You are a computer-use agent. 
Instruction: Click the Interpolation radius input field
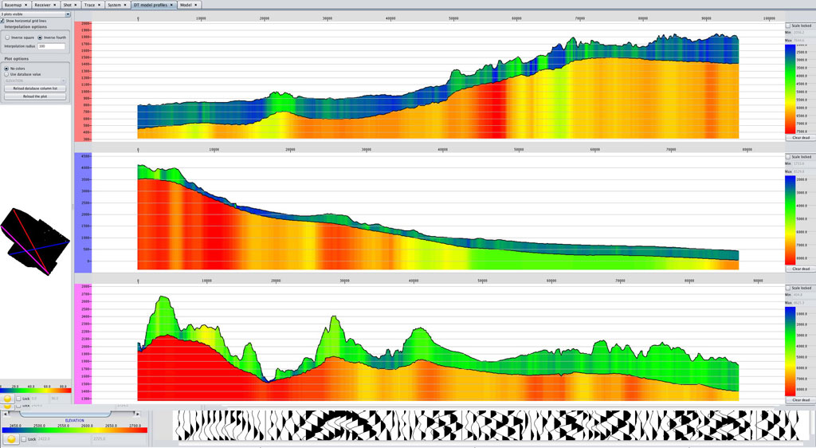pos(51,46)
